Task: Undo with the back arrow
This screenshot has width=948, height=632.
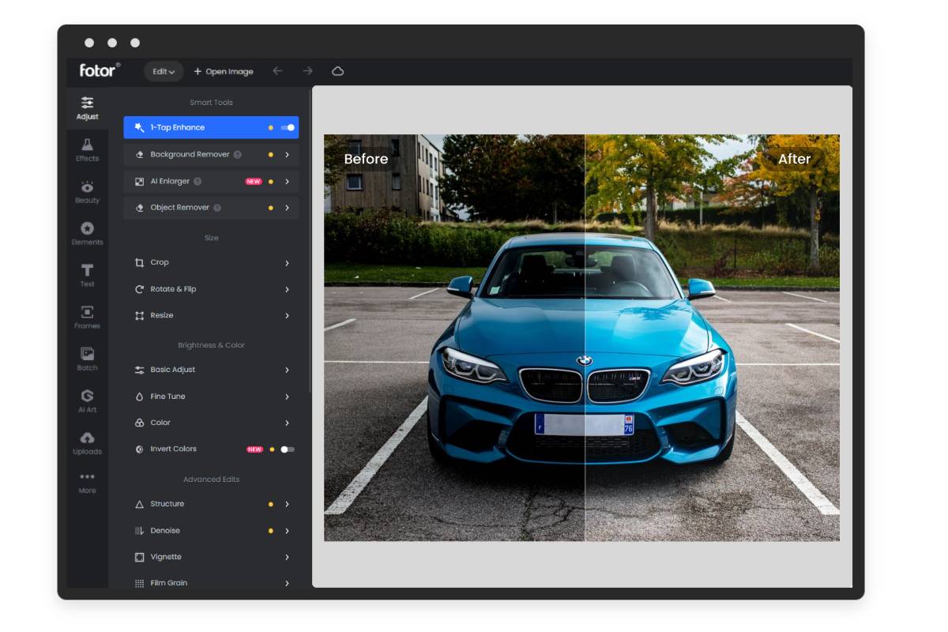Action: pos(277,71)
